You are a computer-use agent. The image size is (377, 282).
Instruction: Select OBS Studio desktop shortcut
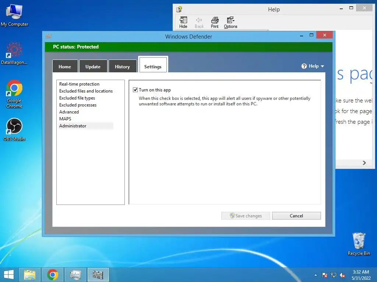point(14,130)
